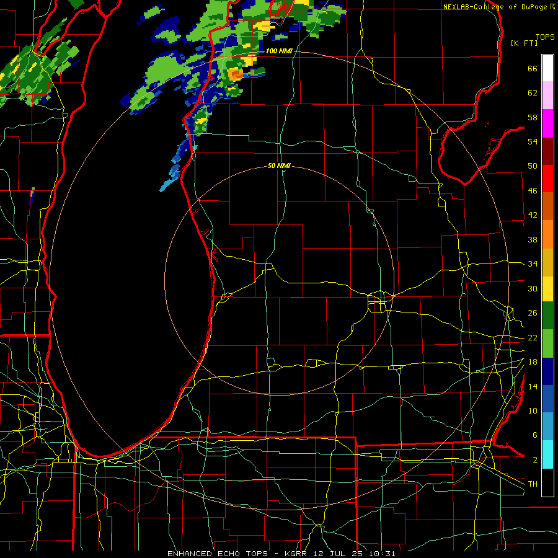Pick the dark maroon legend swatch
This screenshot has height=558, width=558.
pyautogui.click(x=547, y=151)
